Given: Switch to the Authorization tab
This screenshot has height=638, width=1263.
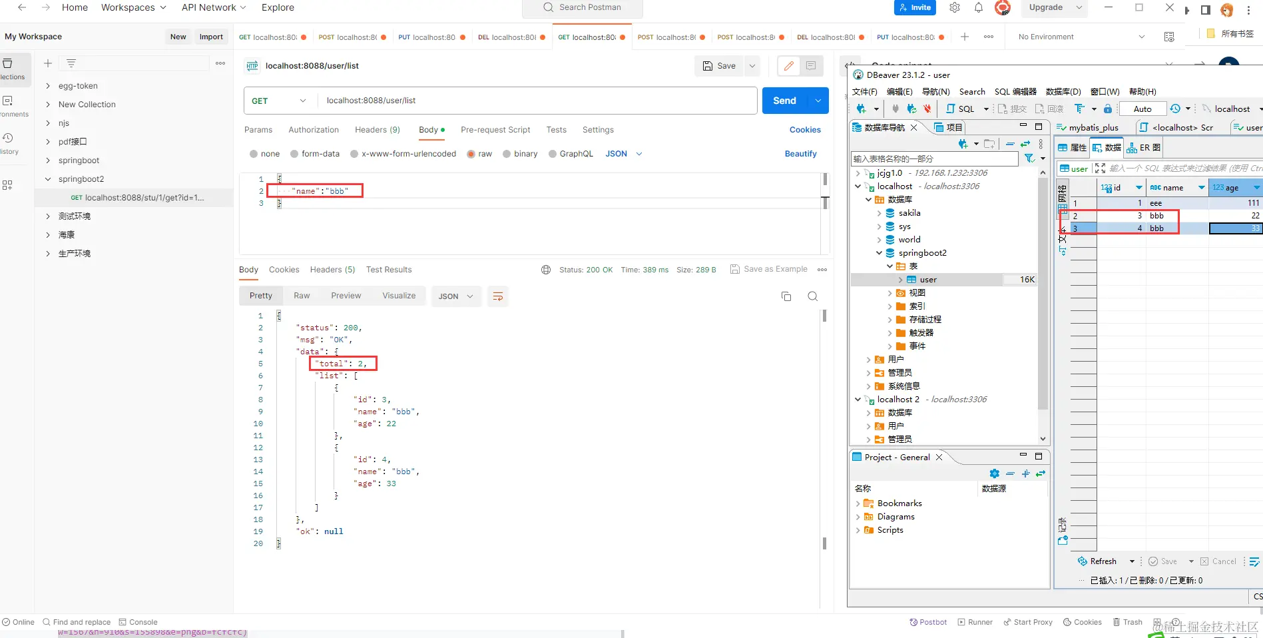Looking at the screenshot, I should pyautogui.click(x=314, y=130).
